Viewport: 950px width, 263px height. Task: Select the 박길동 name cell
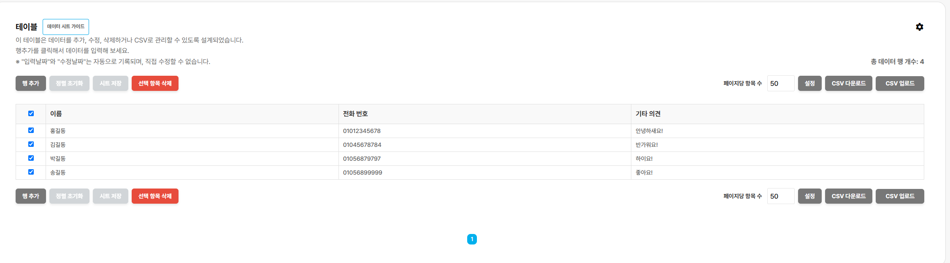point(192,159)
